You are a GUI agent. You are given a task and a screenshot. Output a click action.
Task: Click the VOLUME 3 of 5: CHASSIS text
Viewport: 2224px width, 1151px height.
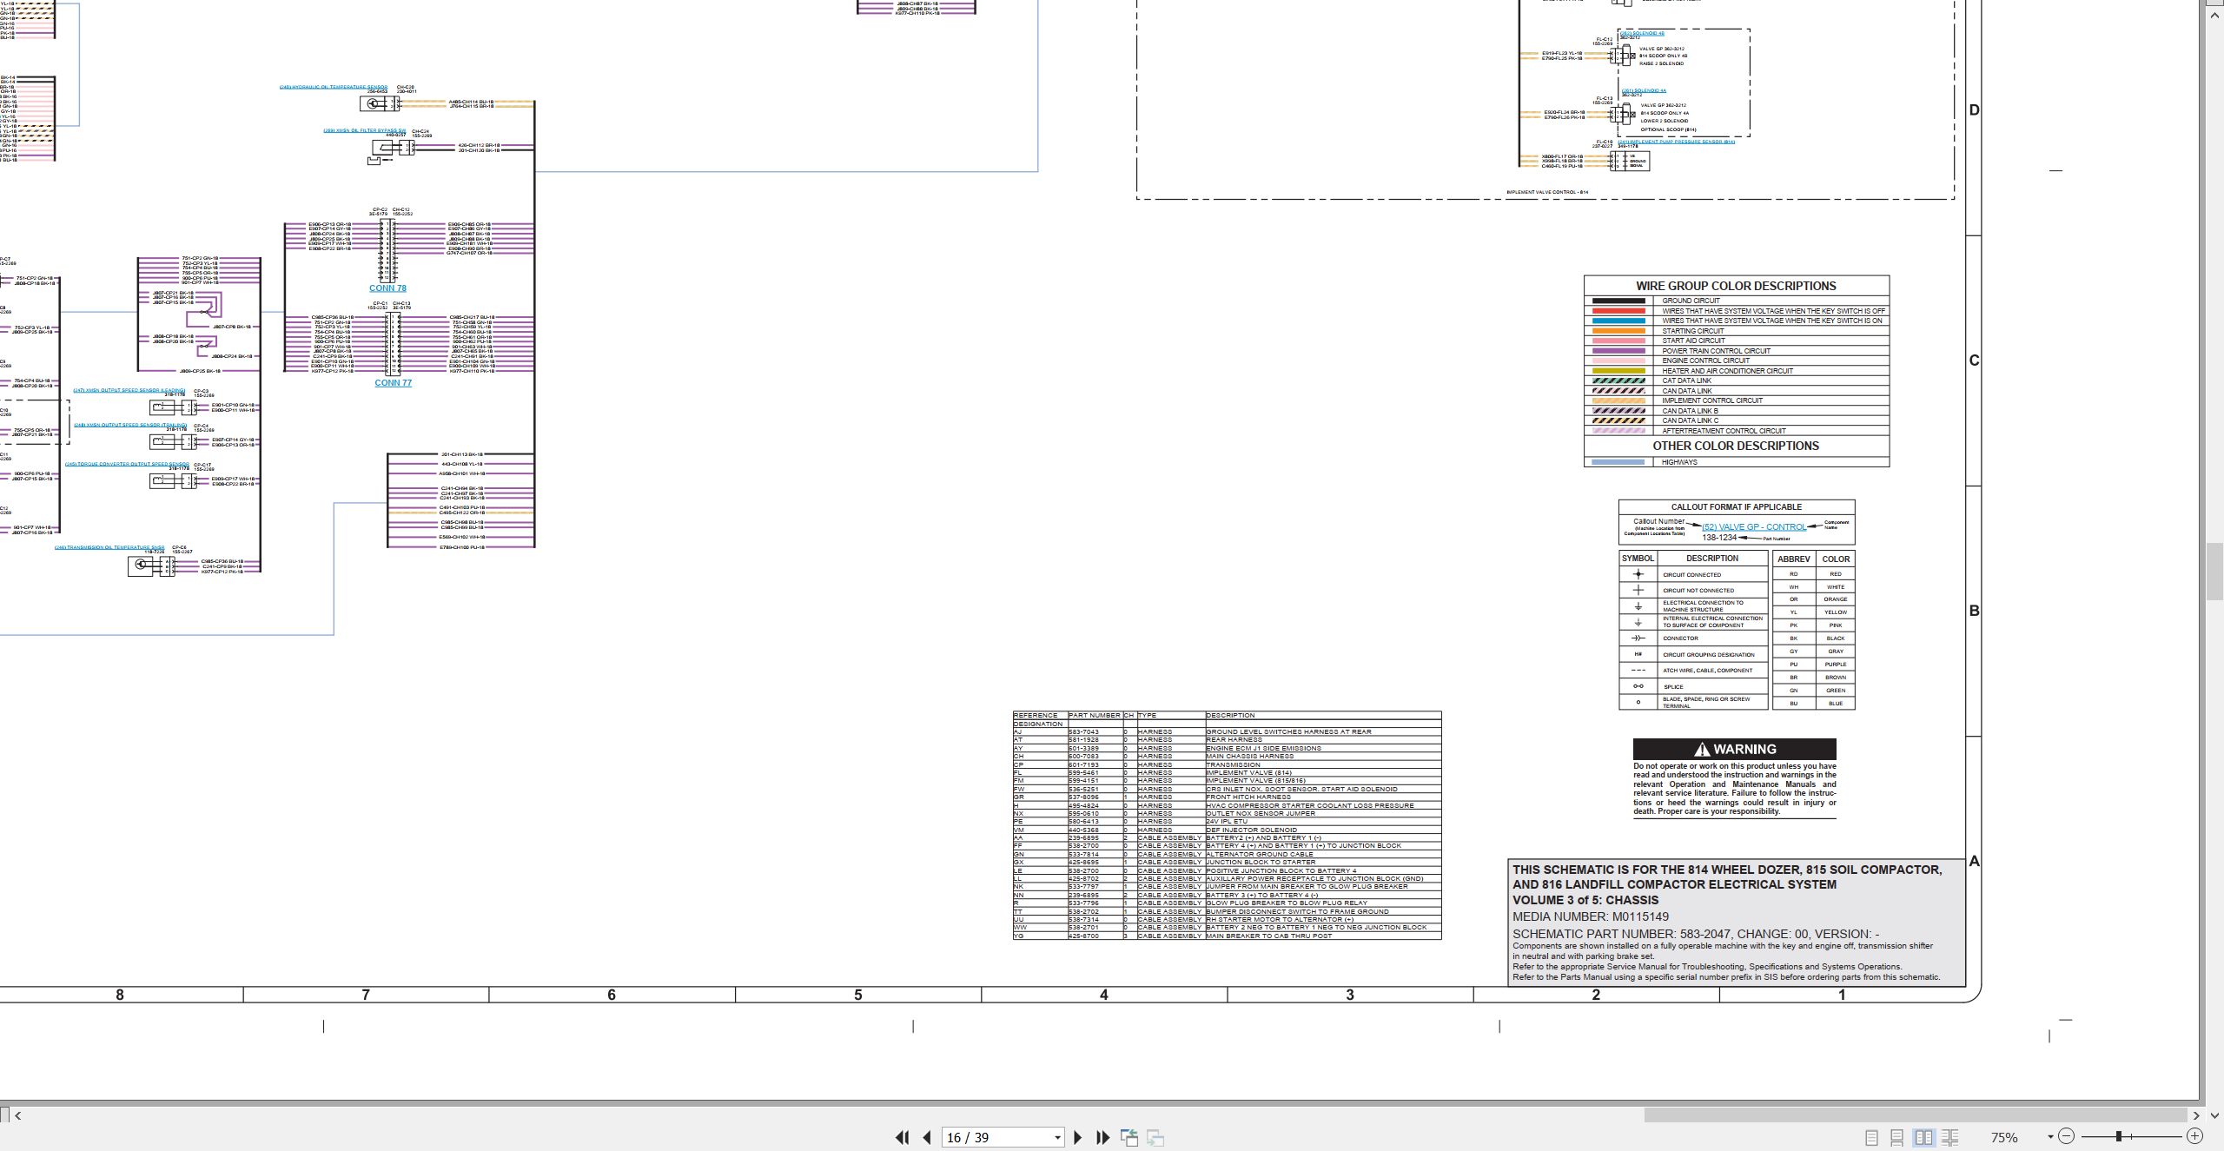(x=1585, y=901)
